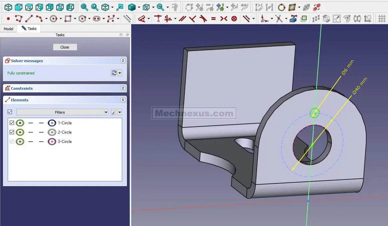Apply the Equal constraint
388x226 pixels.
(x=213, y=19)
